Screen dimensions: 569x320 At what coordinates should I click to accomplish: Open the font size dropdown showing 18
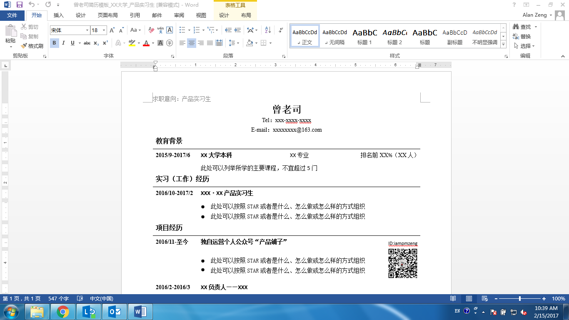[x=104, y=30]
